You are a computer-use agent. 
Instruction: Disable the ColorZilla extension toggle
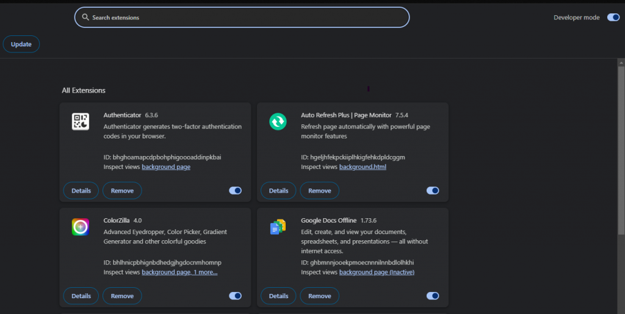[x=235, y=296]
